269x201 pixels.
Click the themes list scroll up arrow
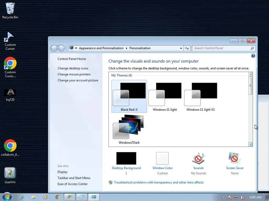250,74
